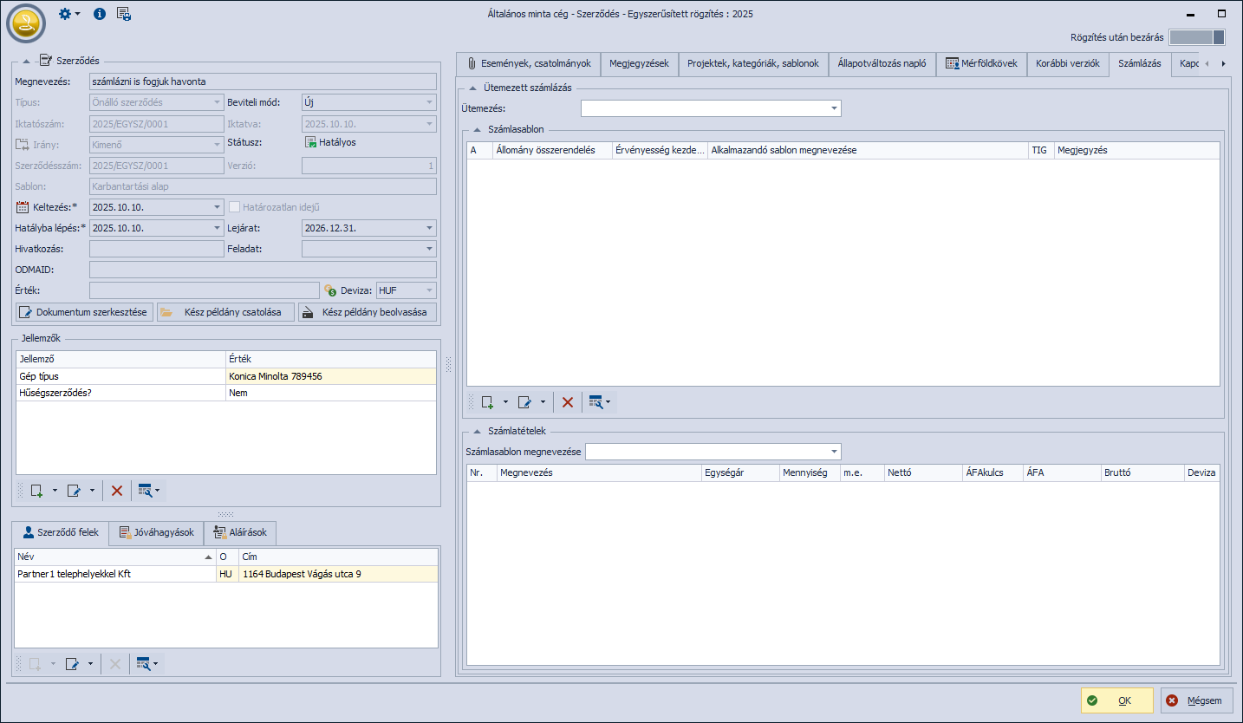
Task: Click add new row icon under Számlasablon grid
Action: coord(487,402)
